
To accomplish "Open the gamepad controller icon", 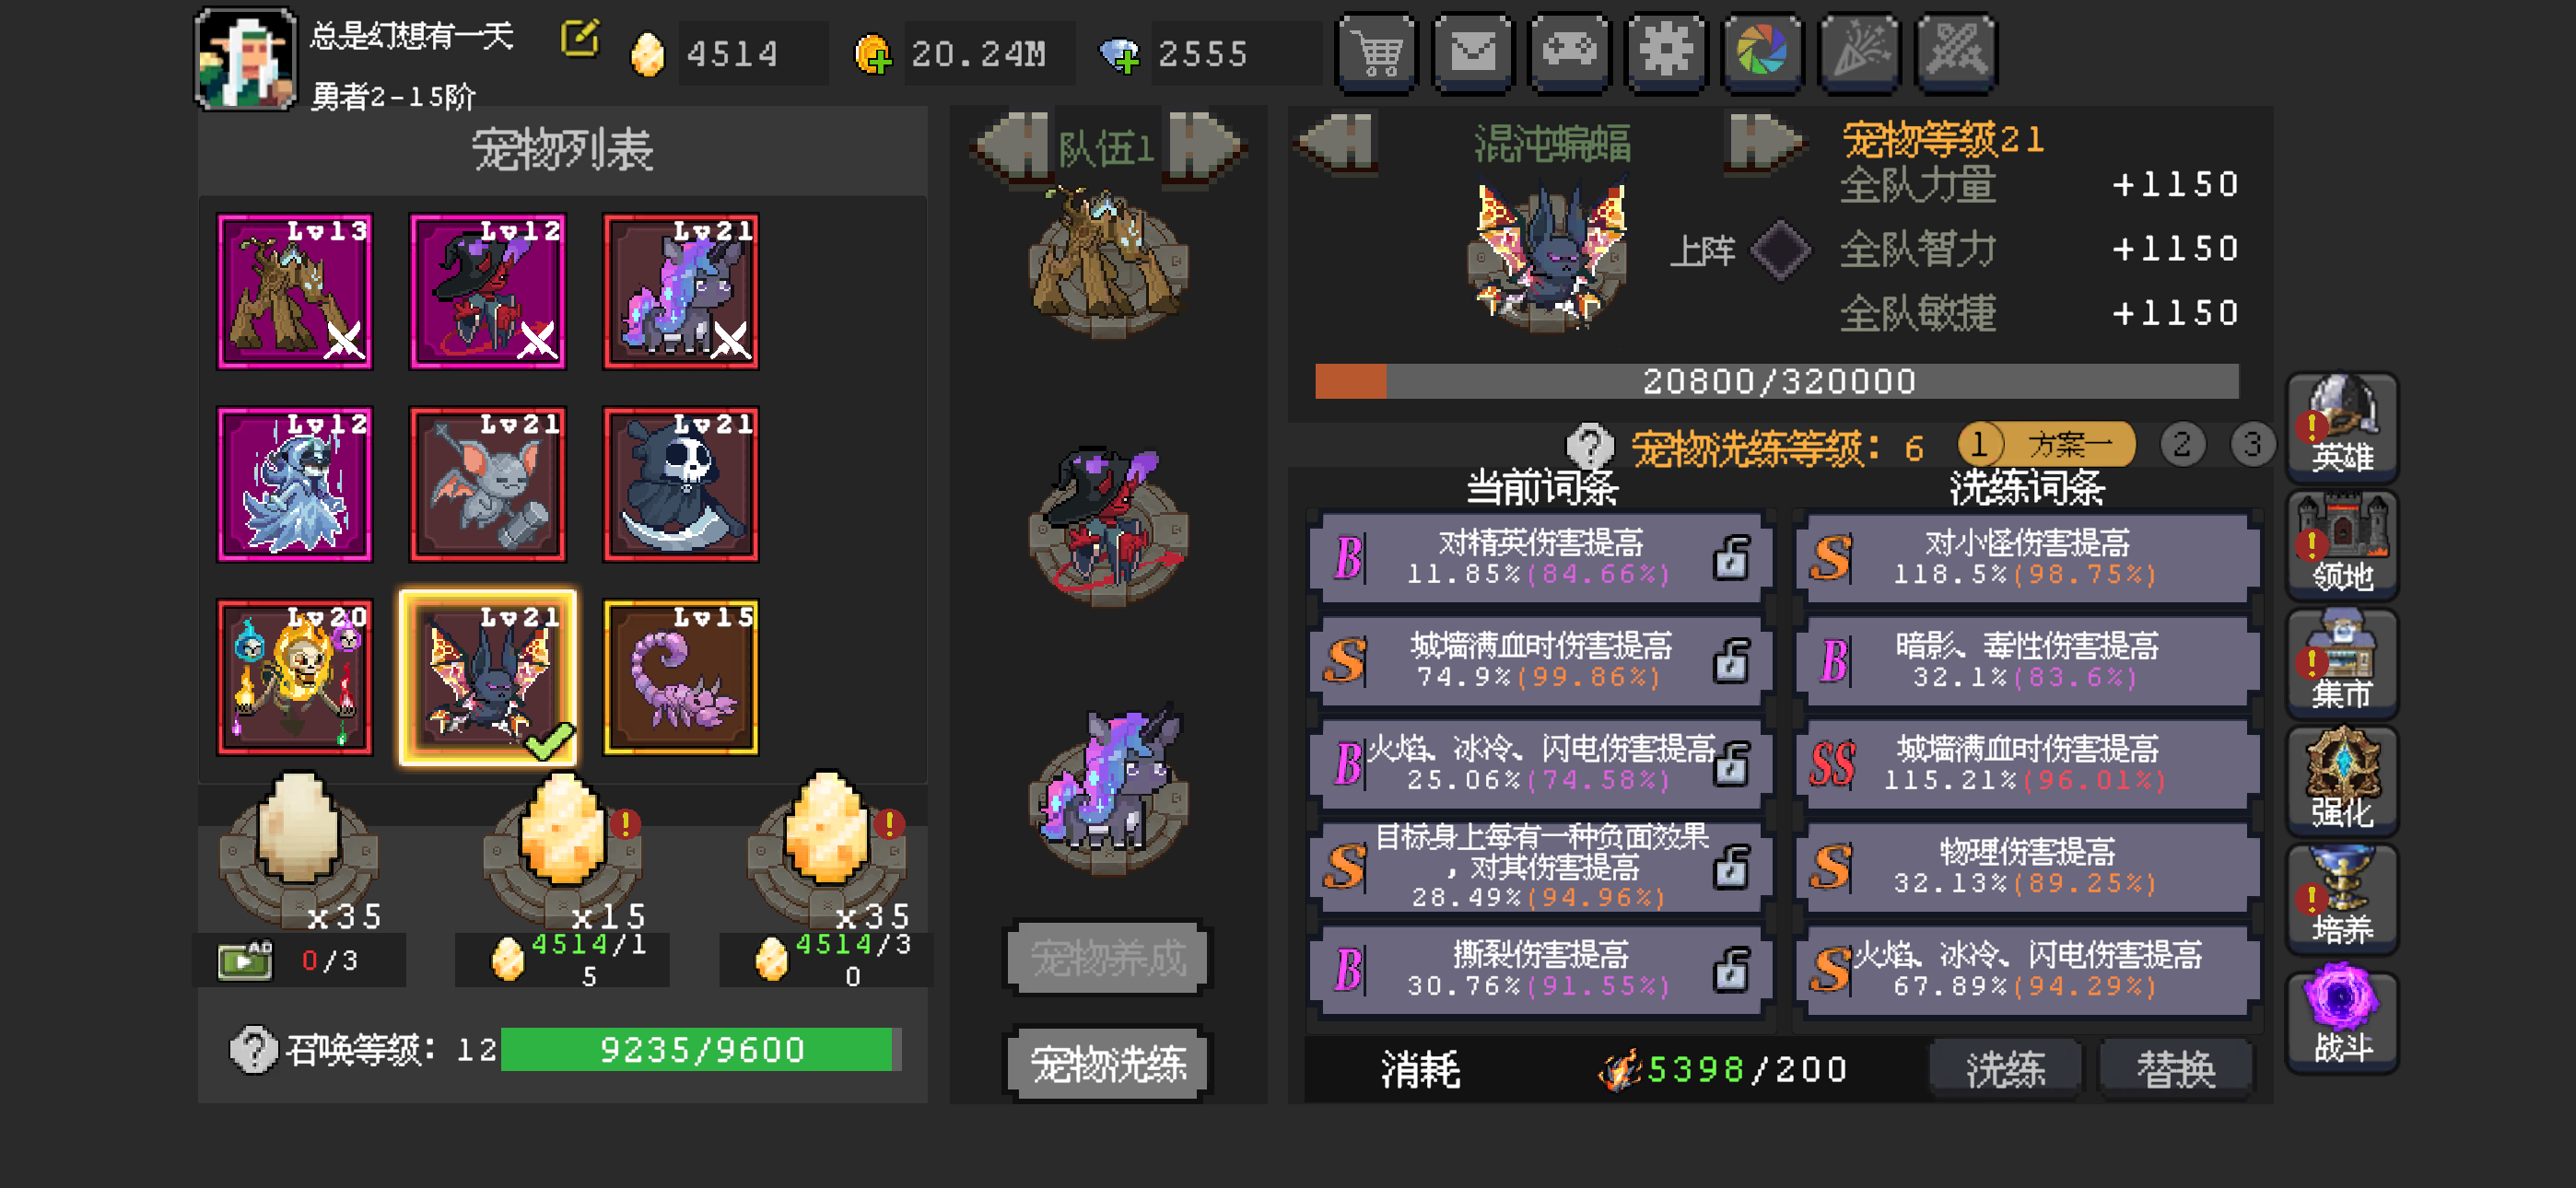I will coord(1570,52).
